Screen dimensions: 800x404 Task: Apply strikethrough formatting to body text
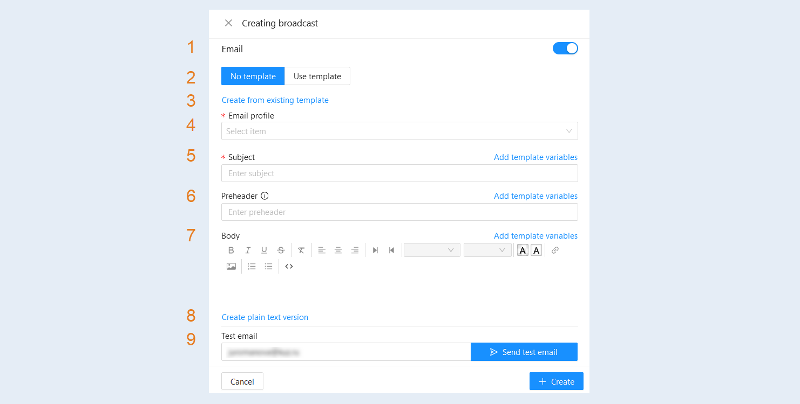(x=281, y=250)
